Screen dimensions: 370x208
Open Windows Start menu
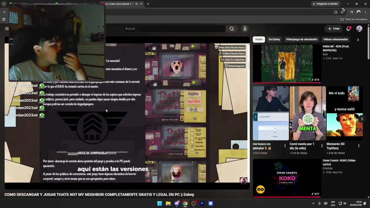pyautogui.click(x=160, y=203)
